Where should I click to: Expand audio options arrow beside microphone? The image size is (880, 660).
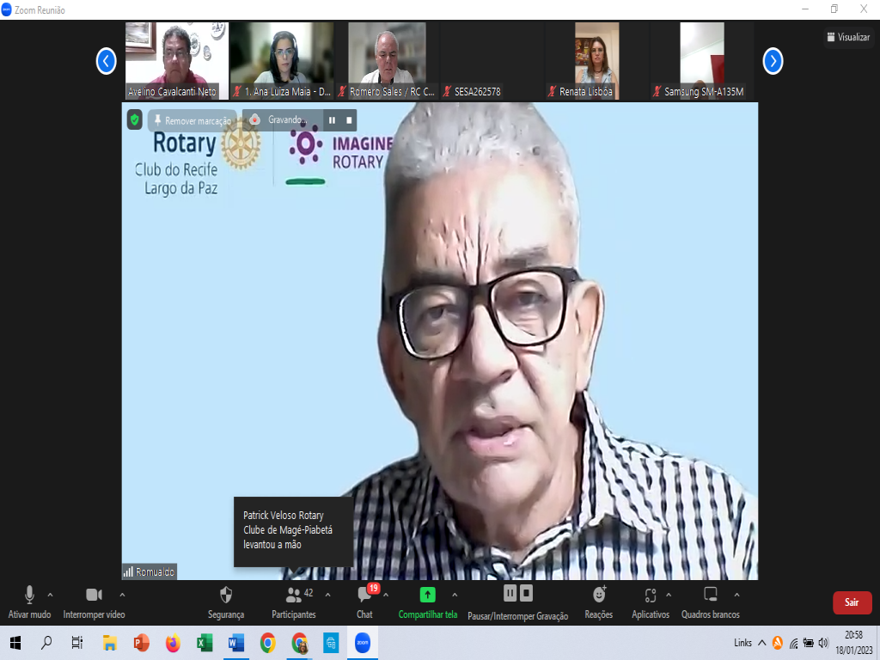[50, 594]
